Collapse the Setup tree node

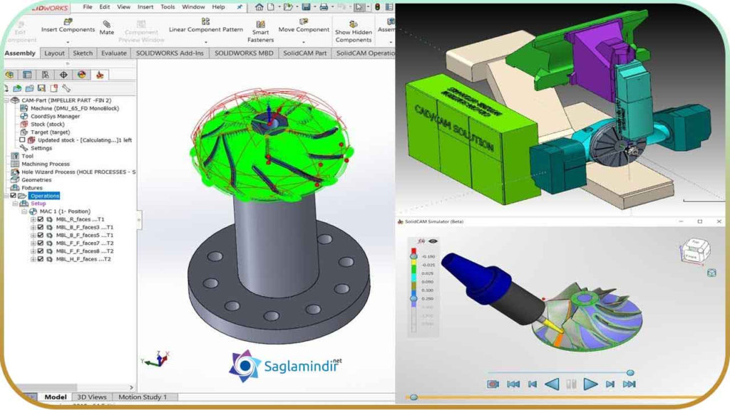[x=15, y=204]
